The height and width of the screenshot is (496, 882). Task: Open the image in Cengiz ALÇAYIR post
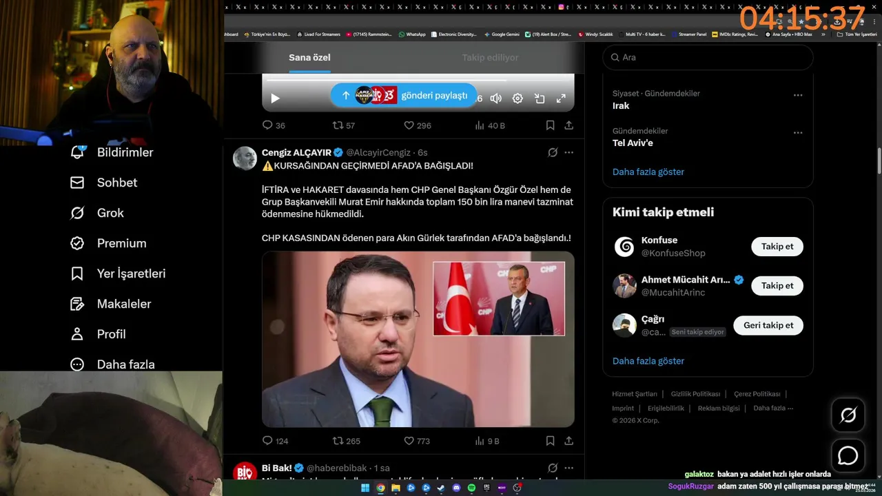[x=418, y=339]
